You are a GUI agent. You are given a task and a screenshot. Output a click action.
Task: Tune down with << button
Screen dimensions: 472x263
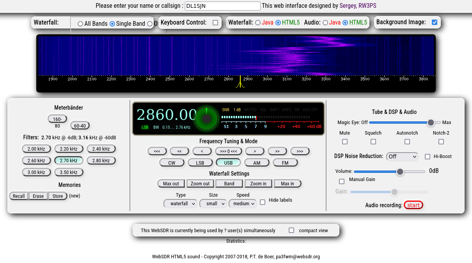coord(179,151)
